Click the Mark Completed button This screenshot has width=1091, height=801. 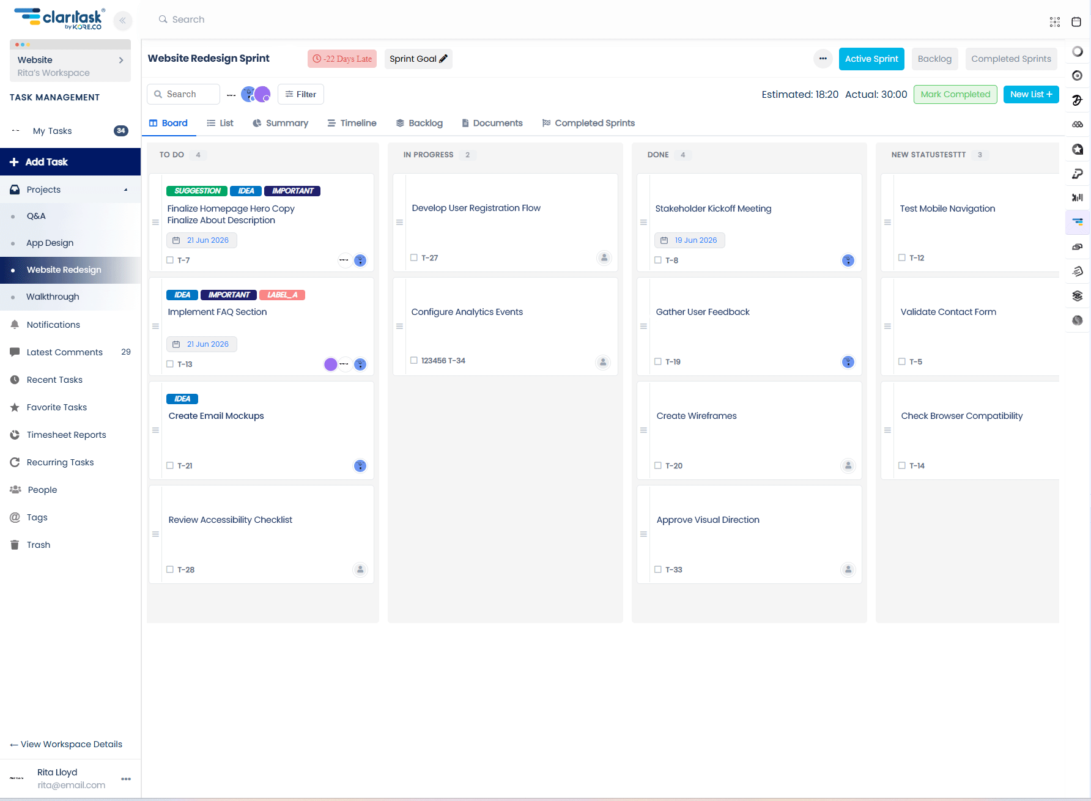click(955, 94)
